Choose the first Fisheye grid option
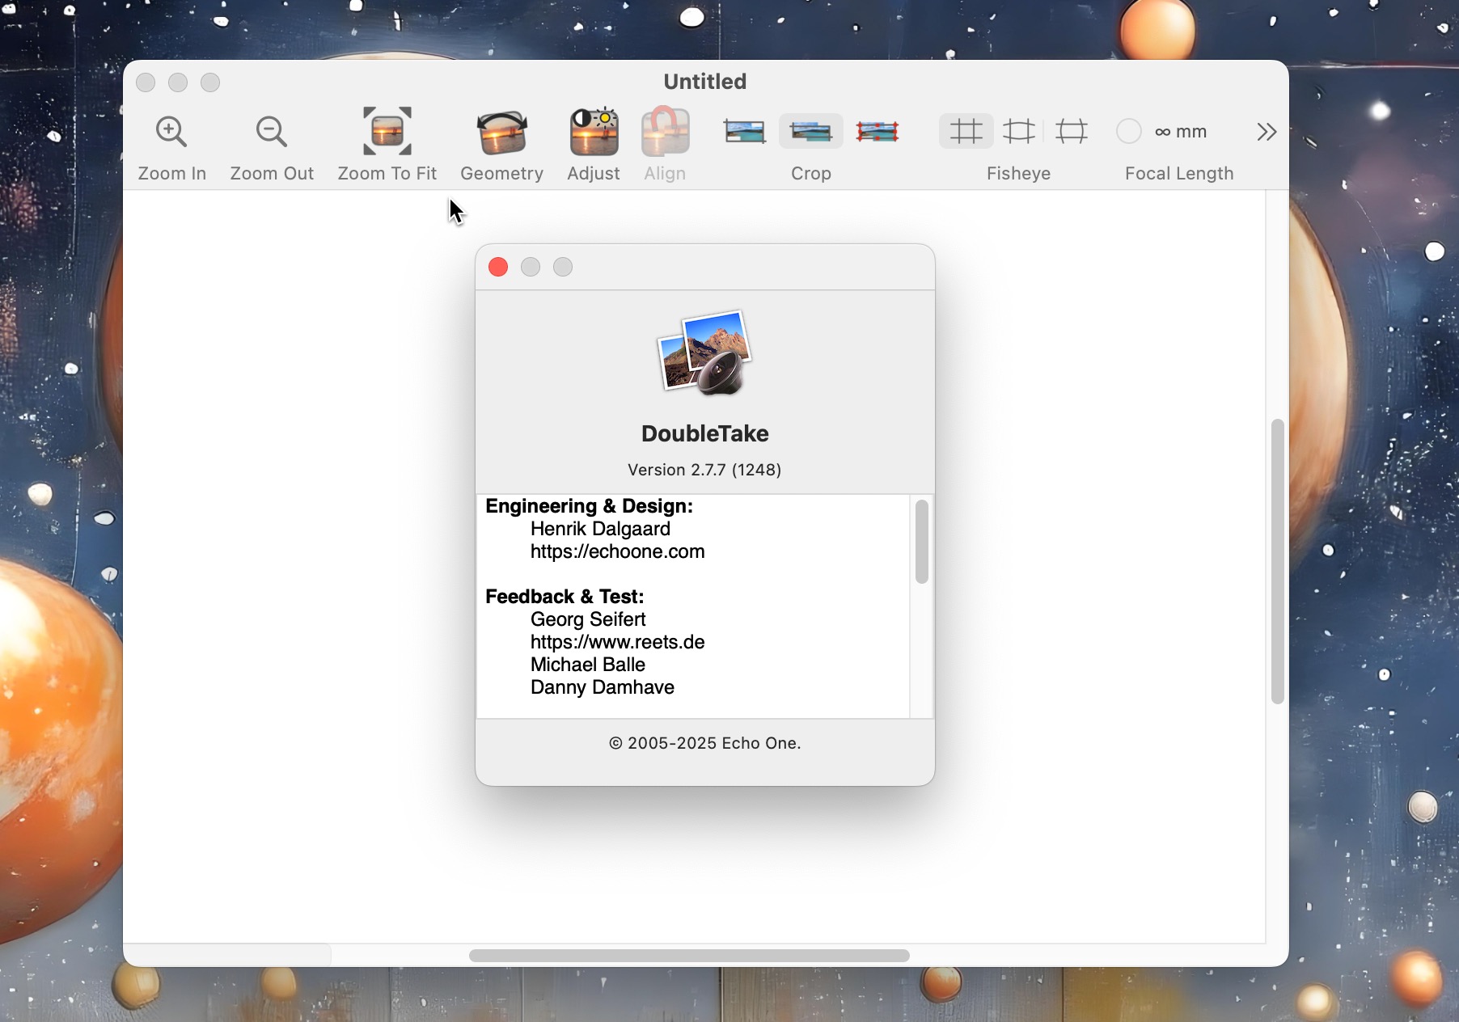Image resolution: width=1459 pixels, height=1022 pixels. point(966,131)
